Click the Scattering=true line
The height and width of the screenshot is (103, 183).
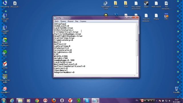coord(64,38)
